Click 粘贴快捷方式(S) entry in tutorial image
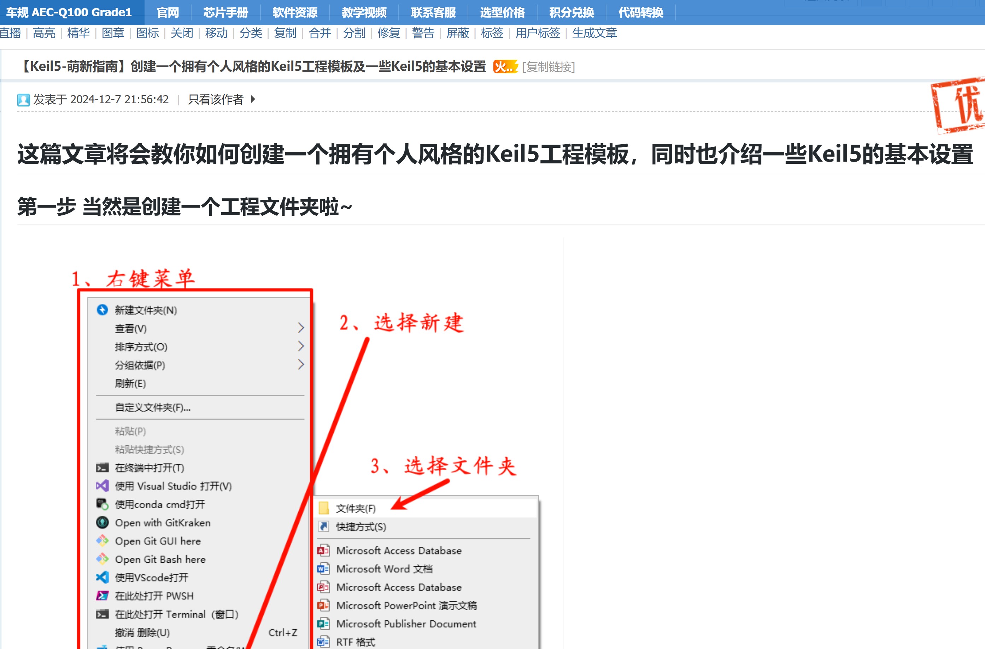 (x=149, y=450)
